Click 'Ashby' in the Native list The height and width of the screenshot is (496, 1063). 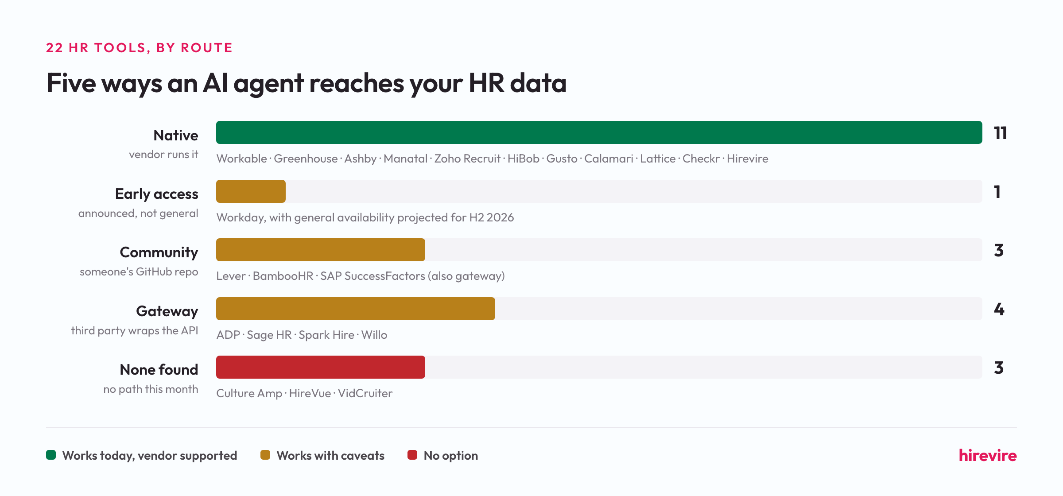[361, 159]
